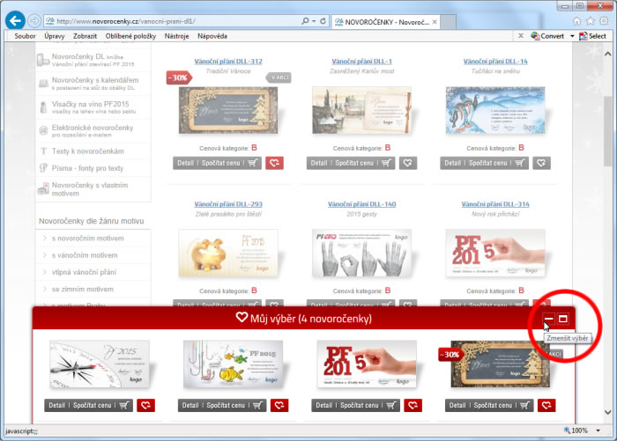This screenshot has height=441, width=617.
Task: Open the Convert toolbar dropdown arrow
Action: click(572, 36)
